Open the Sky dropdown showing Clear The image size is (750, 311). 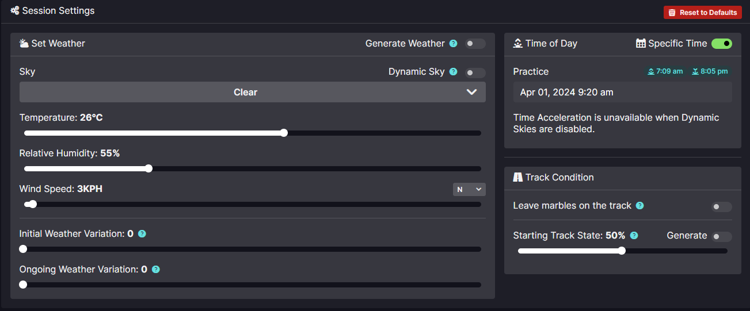point(253,92)
